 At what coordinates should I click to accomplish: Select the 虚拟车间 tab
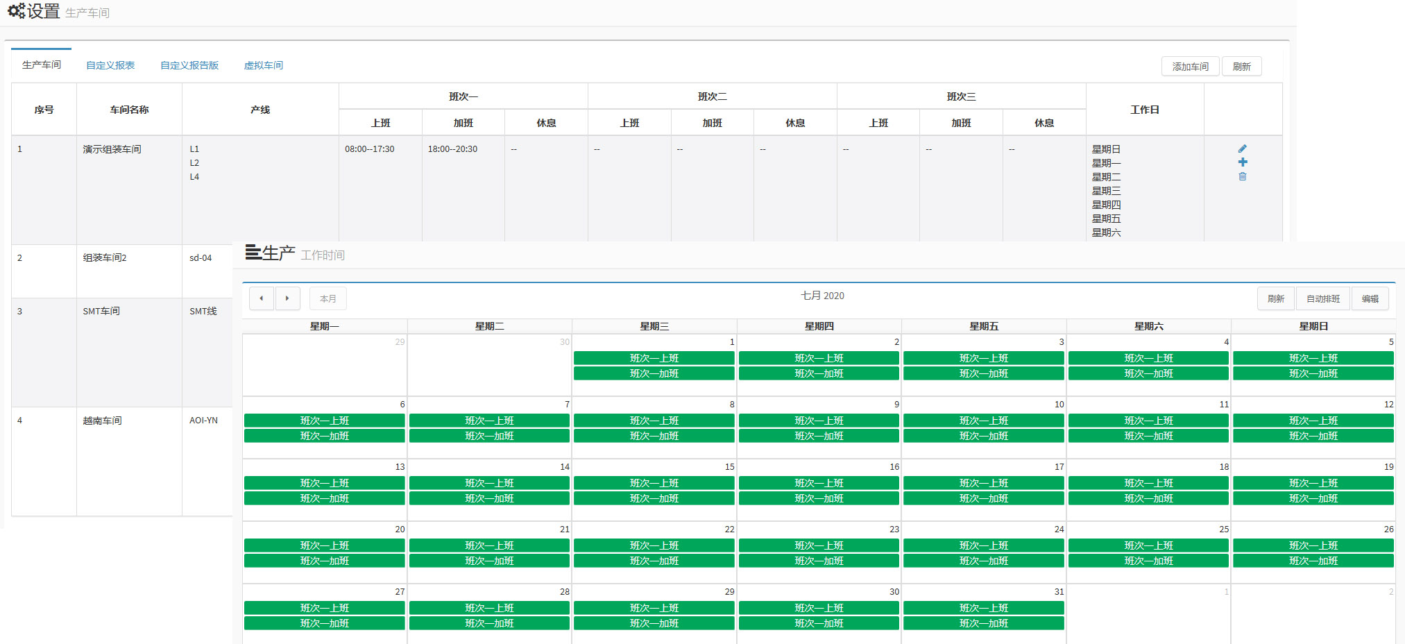click(x=263, y=65)
